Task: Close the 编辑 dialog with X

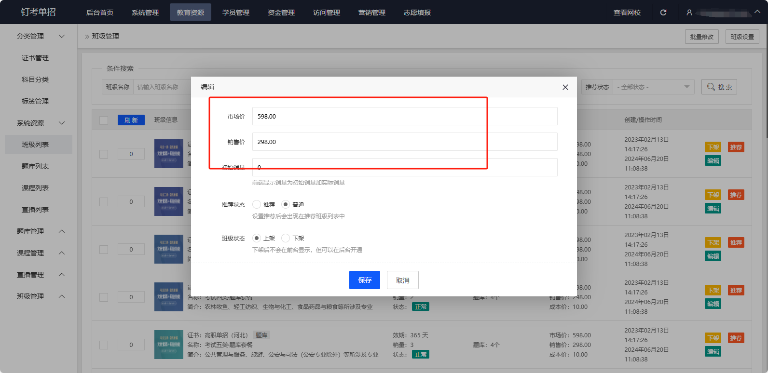Action: pyautogui.click(x=565, y=87)
